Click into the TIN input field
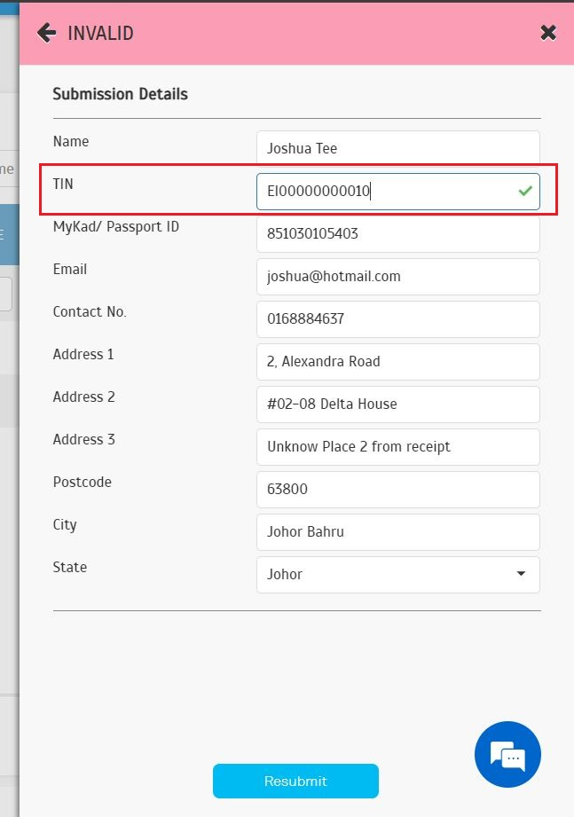Screen dimensions: 574x817 coord(381,191)
